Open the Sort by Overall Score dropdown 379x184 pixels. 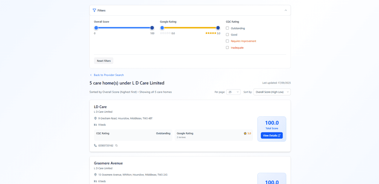(x=272, y=92)
